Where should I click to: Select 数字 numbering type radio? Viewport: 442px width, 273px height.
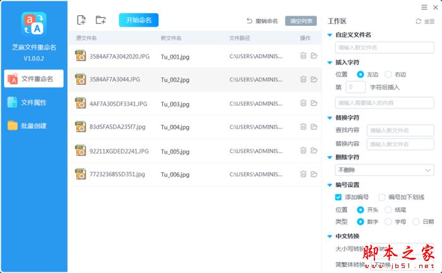361,221
